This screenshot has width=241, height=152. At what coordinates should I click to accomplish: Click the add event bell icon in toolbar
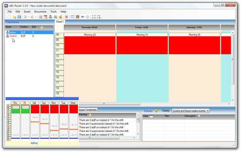[x=60, y=17]
